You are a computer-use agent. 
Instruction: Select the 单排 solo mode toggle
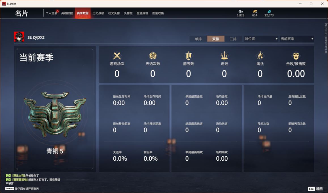coord(198,39)
